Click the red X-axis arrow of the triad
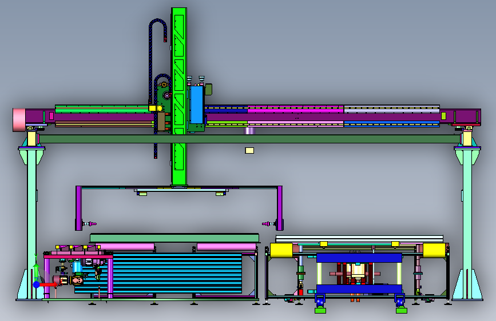 (49, 284)
